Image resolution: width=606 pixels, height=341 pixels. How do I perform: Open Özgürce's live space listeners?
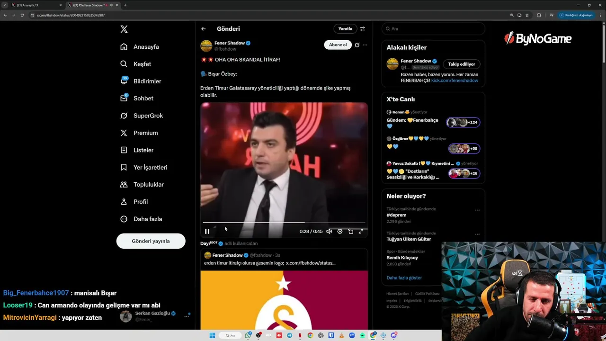(464, 149)
